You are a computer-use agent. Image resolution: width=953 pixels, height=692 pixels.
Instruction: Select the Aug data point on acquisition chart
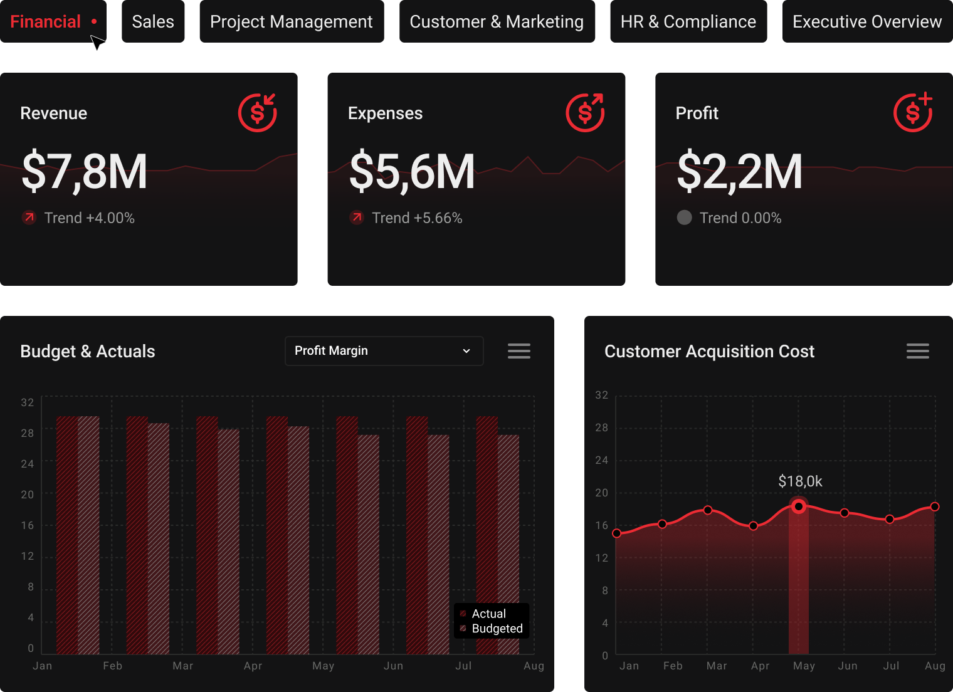click(x=935, y=506)
